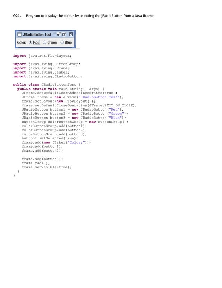This screenshot has width=222, height=288.
Task: Click the 'setDefaultLookAndFeelDecorated(true)' line
Action: pyautogui.click(x=69, y=93)
